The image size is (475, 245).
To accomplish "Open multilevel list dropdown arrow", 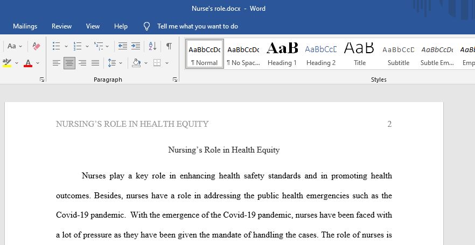I will 107,47.
